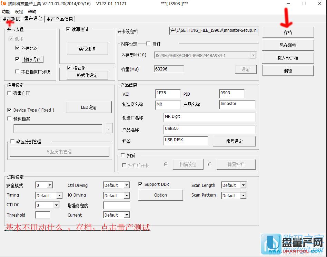
Task: Open the LED设定 configuration
Action: pos(88,107)
